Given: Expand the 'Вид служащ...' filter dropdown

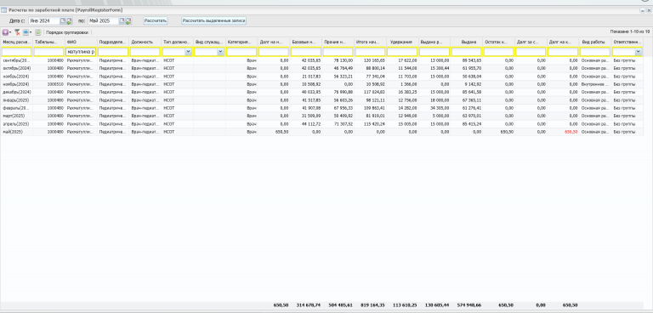Looking at the screenshot, I should [221, 52].
